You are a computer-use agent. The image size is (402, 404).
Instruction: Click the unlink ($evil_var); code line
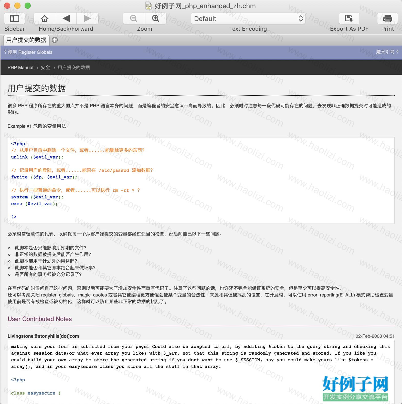37,157
